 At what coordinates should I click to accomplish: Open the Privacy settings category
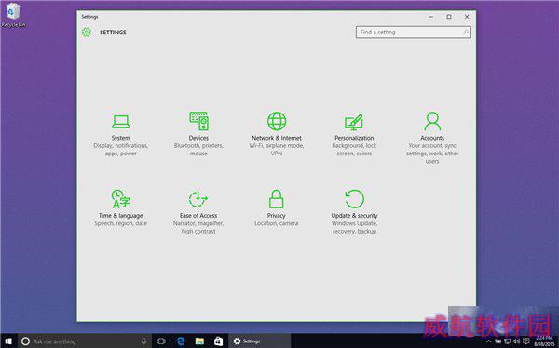pyautogui.click(x=277, y=208)
